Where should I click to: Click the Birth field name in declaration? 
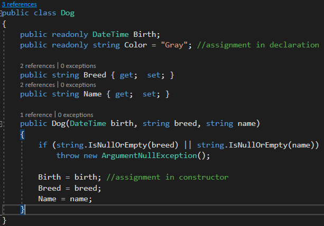(144, 34)
